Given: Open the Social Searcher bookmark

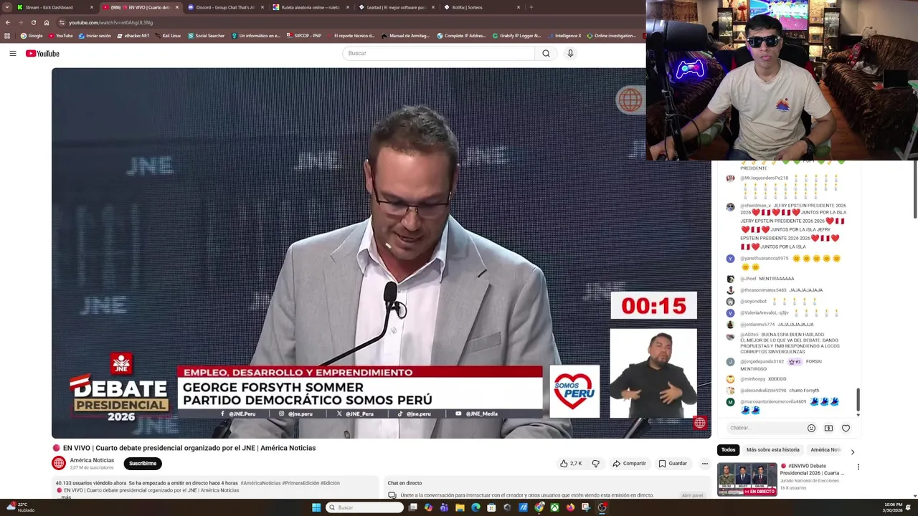Looking at the screenshot, I should (207, 36).
